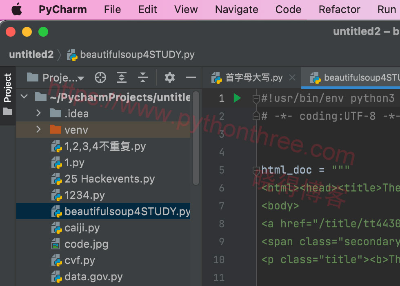The image size is (400, 286).
Task: Place cursor on html_doc variable
Action: click(x=287, y=170)
